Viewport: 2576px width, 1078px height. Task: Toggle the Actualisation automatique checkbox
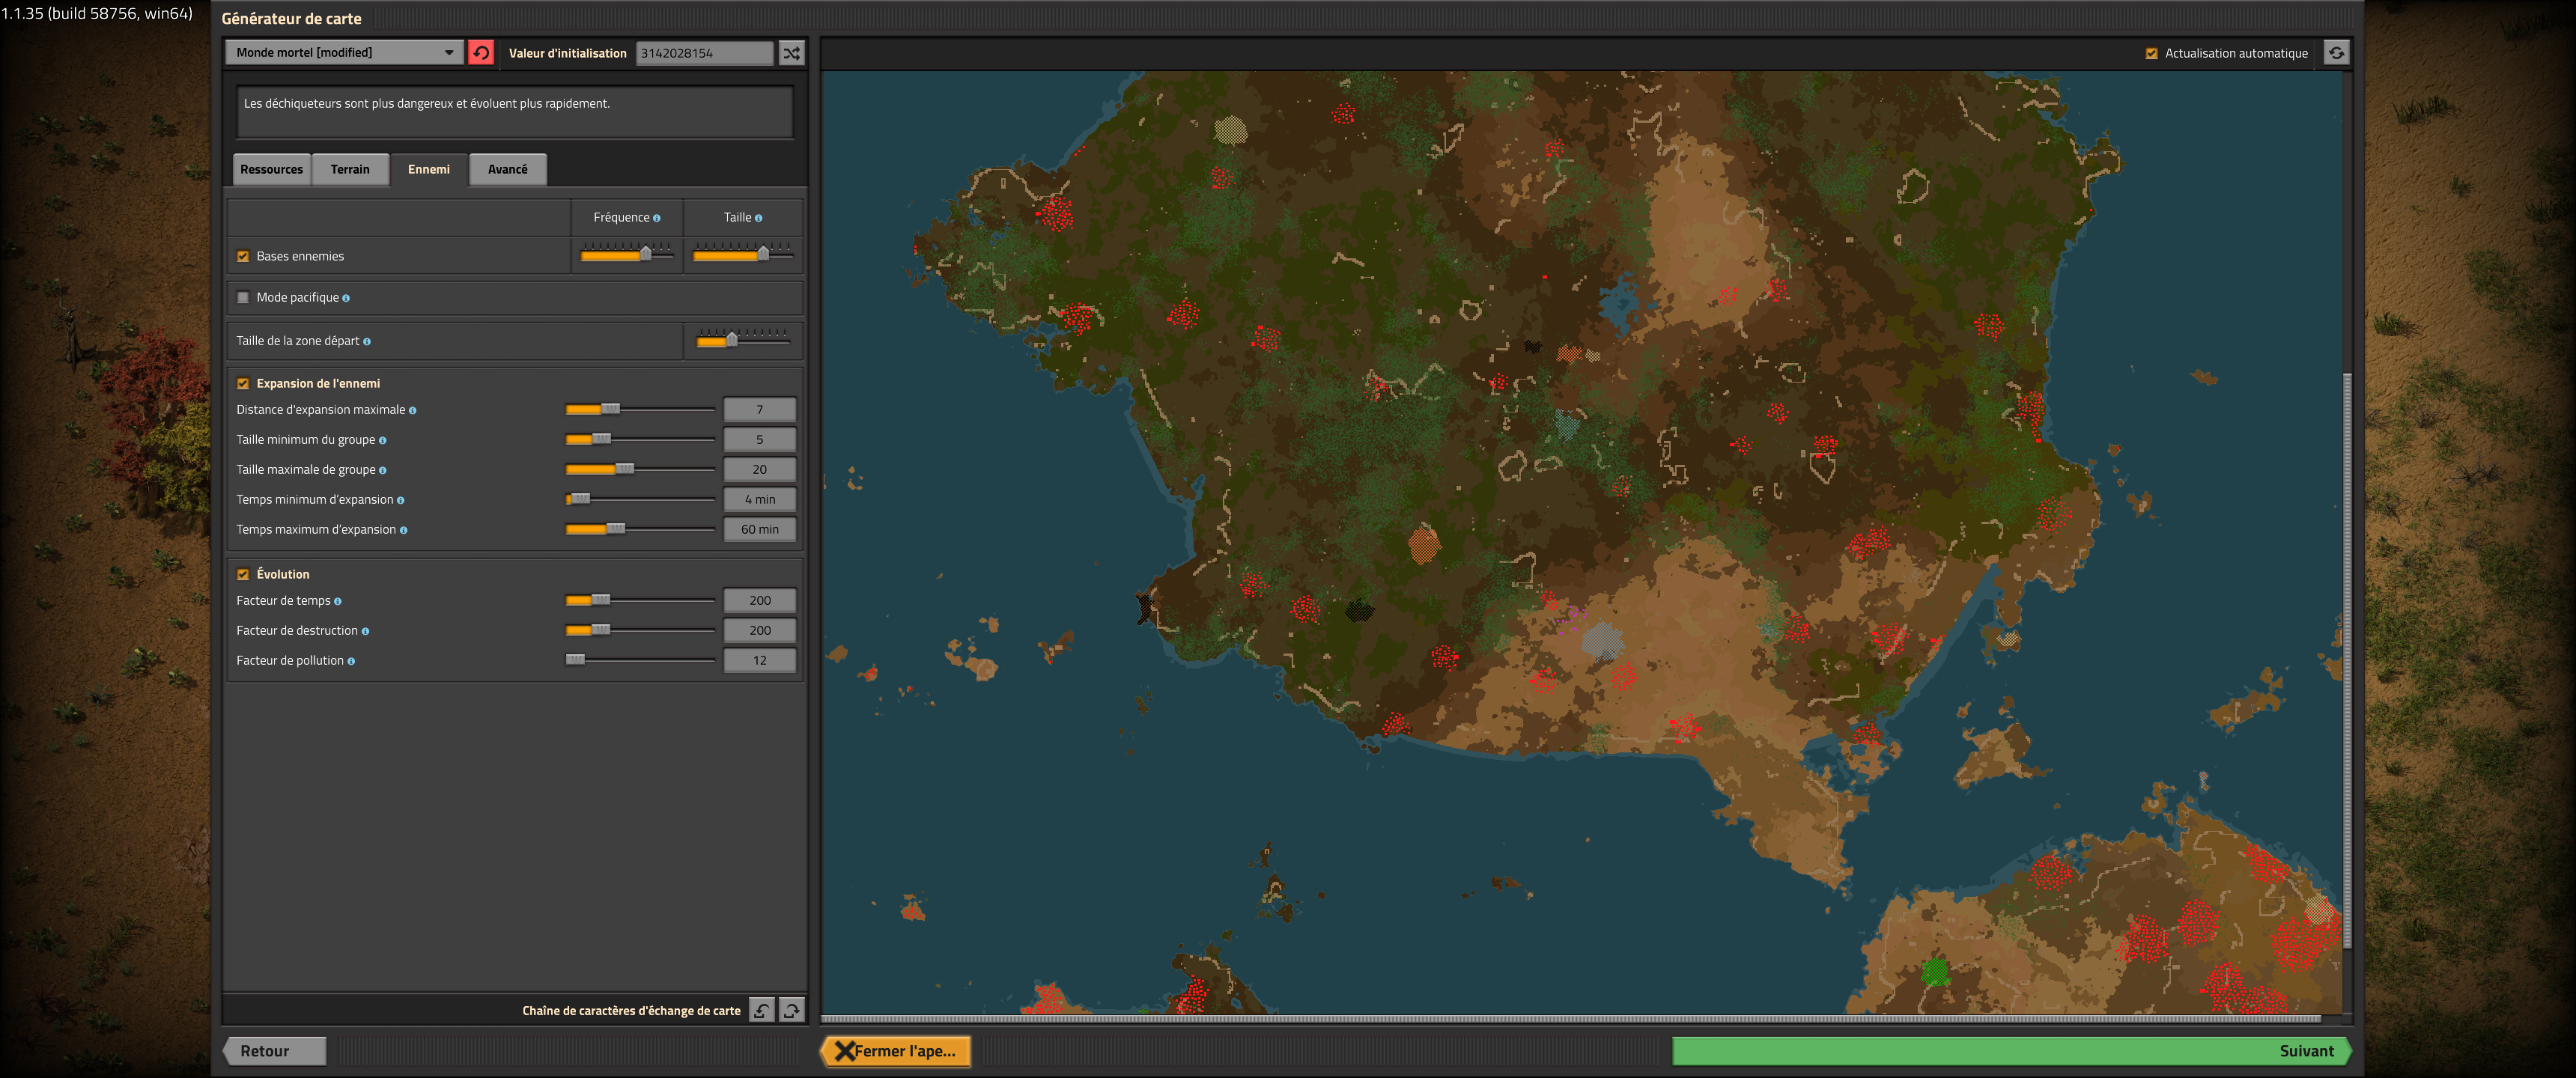point(2151,54)
